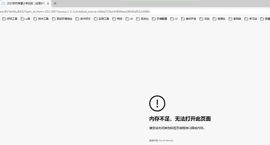This screenshot has height=145, width=270.
Task: Open the ui库 bookmark folder
Action: tap(25, 19)
